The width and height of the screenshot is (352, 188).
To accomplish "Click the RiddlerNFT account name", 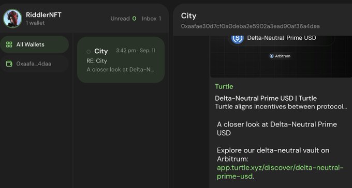I will [x=43, y=15].
